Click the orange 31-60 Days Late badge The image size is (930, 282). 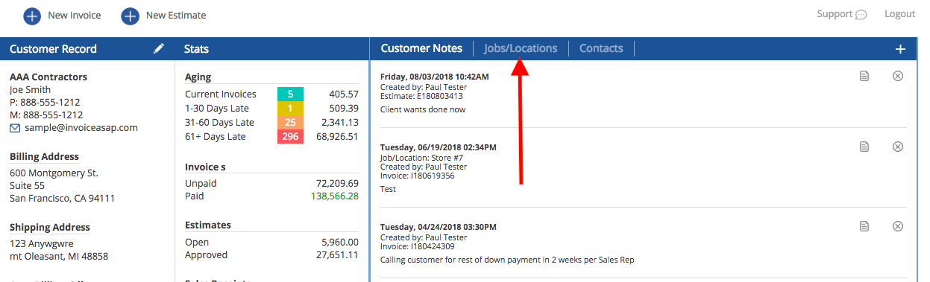click(290, 123)
